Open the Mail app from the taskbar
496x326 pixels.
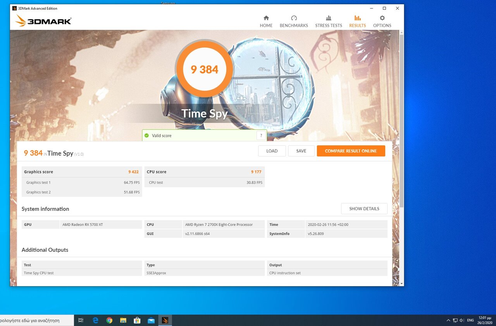[151, 320]
